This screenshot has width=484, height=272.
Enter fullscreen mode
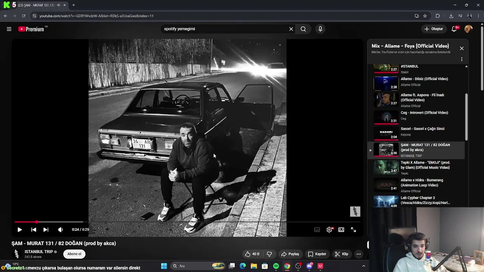(x=353, y=229)
